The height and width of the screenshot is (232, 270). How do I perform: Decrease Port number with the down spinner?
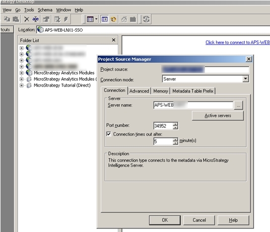pos(175,128)
